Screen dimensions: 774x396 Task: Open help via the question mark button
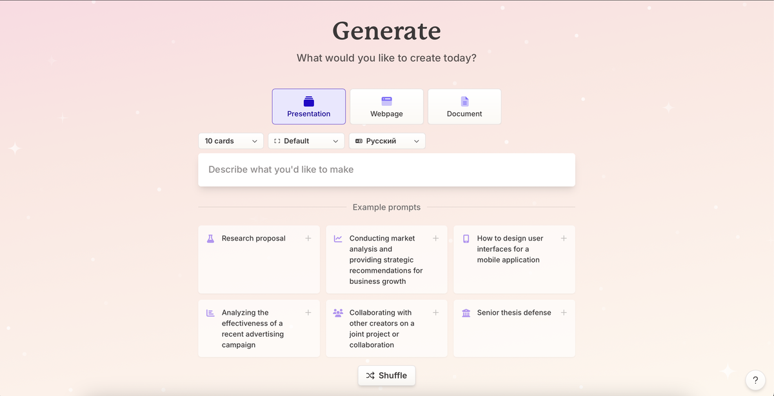[x=755, y=380]
